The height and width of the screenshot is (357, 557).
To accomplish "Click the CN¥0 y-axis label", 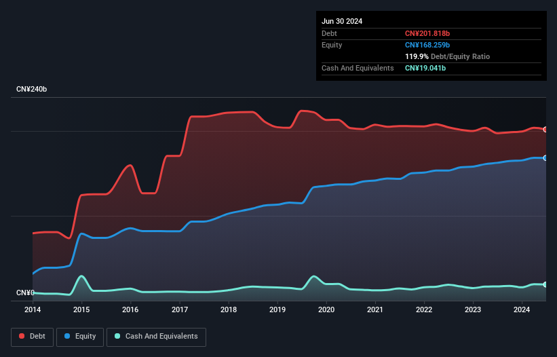I will click(x=25, y=293).
